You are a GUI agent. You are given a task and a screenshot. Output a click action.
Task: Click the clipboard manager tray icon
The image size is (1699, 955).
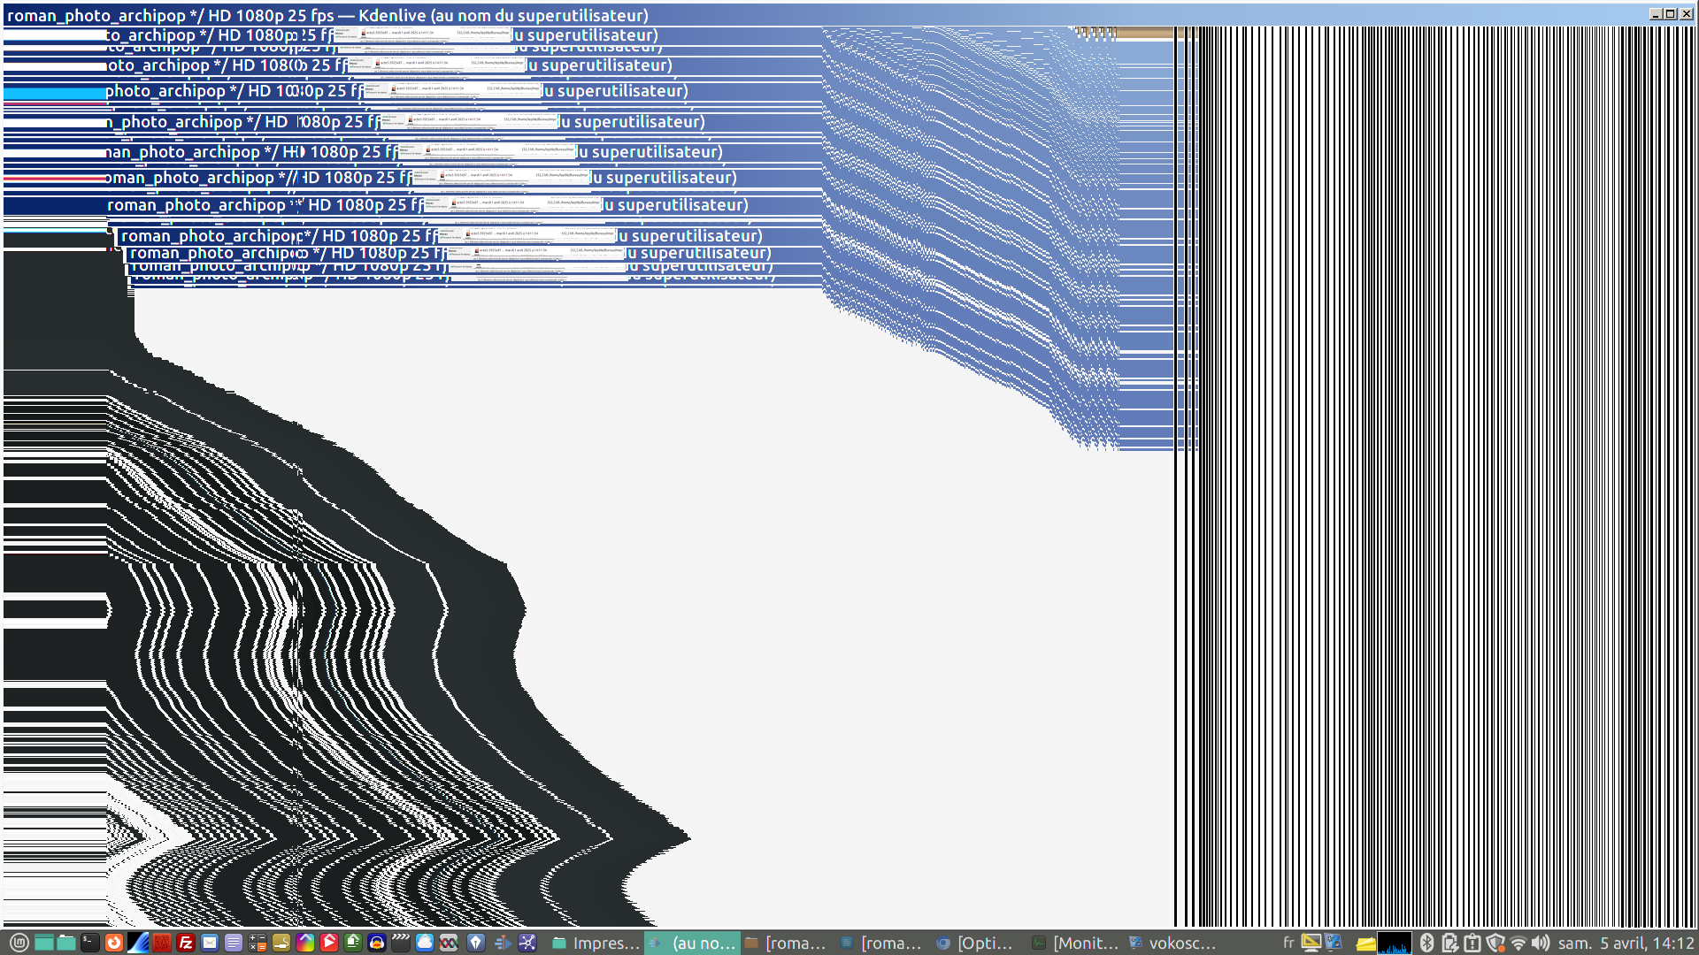[x=1472, y=943]
